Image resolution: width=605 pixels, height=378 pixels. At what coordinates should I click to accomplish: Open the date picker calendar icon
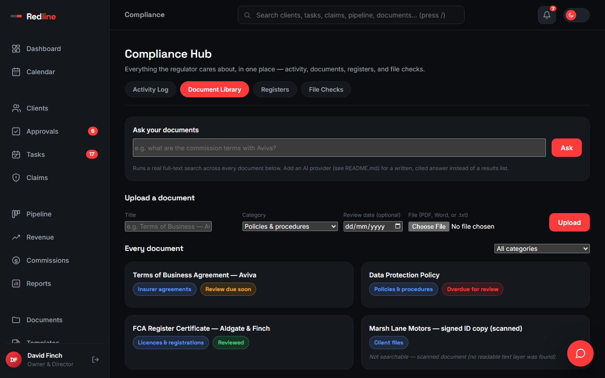398,226
